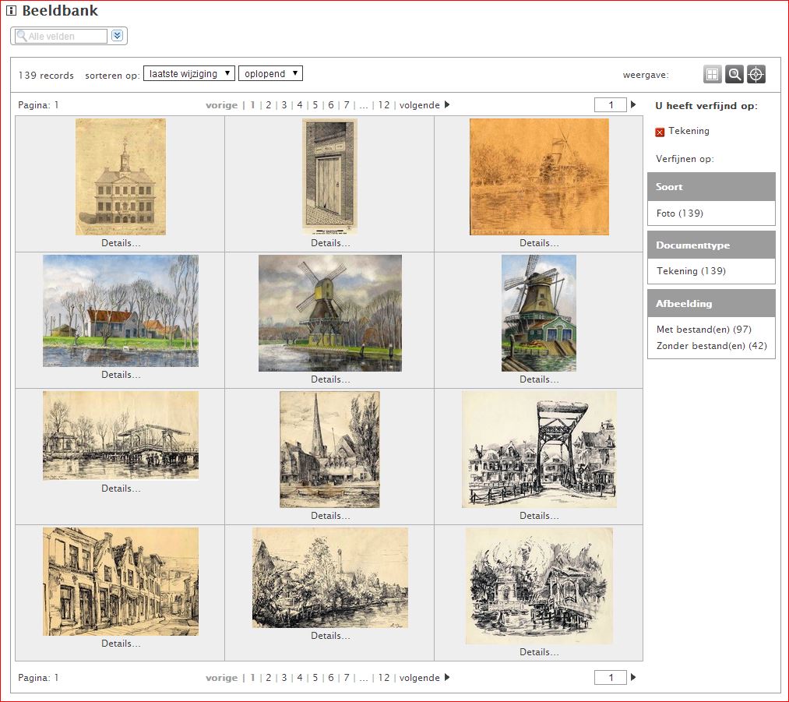Switch to the grid thumbnail view
789x702 pixels.
[x=712, y=74]
